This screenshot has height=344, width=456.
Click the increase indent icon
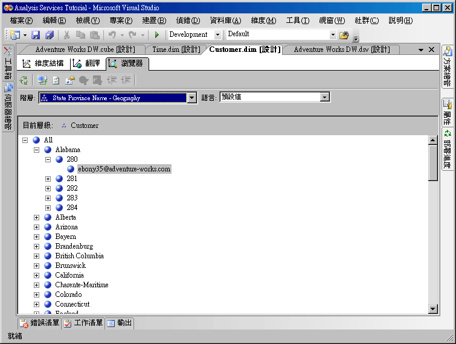[x=126, y=80]
